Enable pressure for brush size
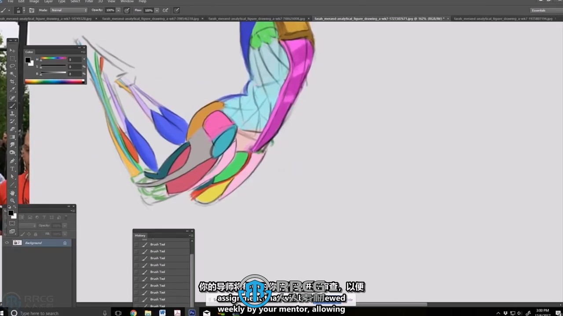The width and height of the screenshot is (563, 316). tap(176, 10)
